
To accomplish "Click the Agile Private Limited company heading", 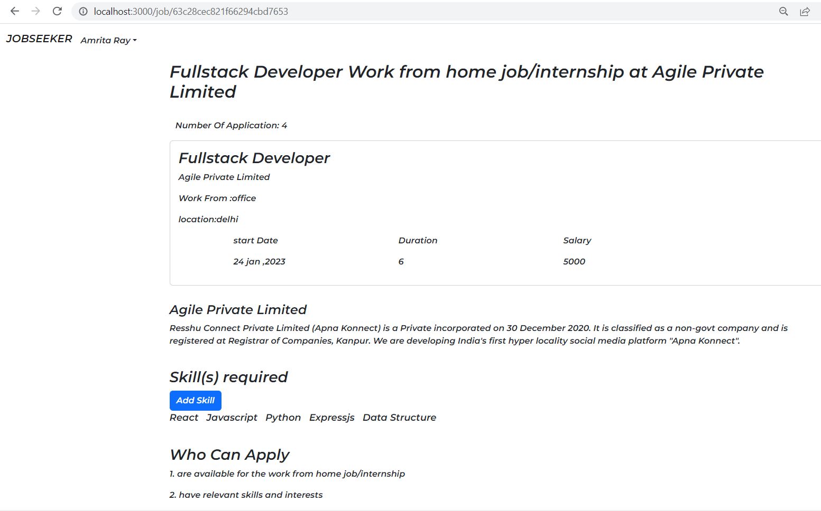I will click(x=237, y=309).
